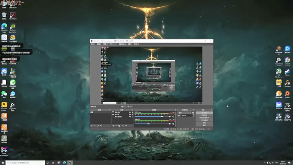
Task: Click the highlighted streaming button in Controls
Action: [x=204, y=113]
